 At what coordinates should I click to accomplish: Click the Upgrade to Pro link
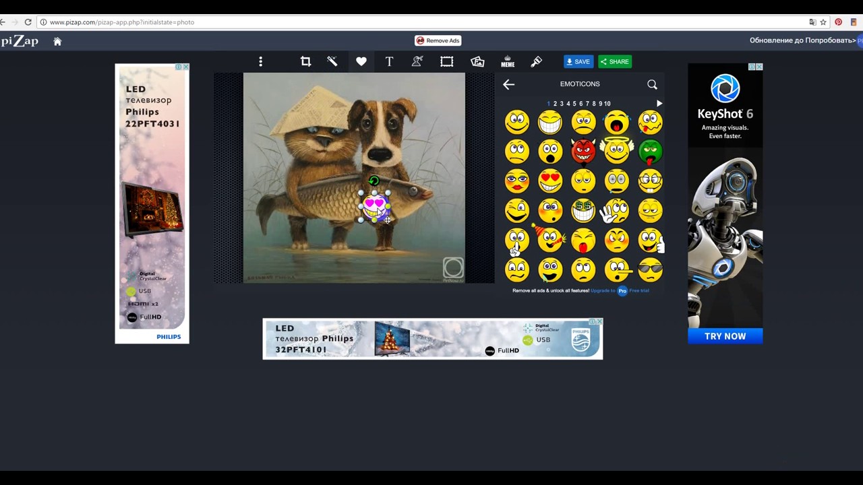click(x=603, y=290)
